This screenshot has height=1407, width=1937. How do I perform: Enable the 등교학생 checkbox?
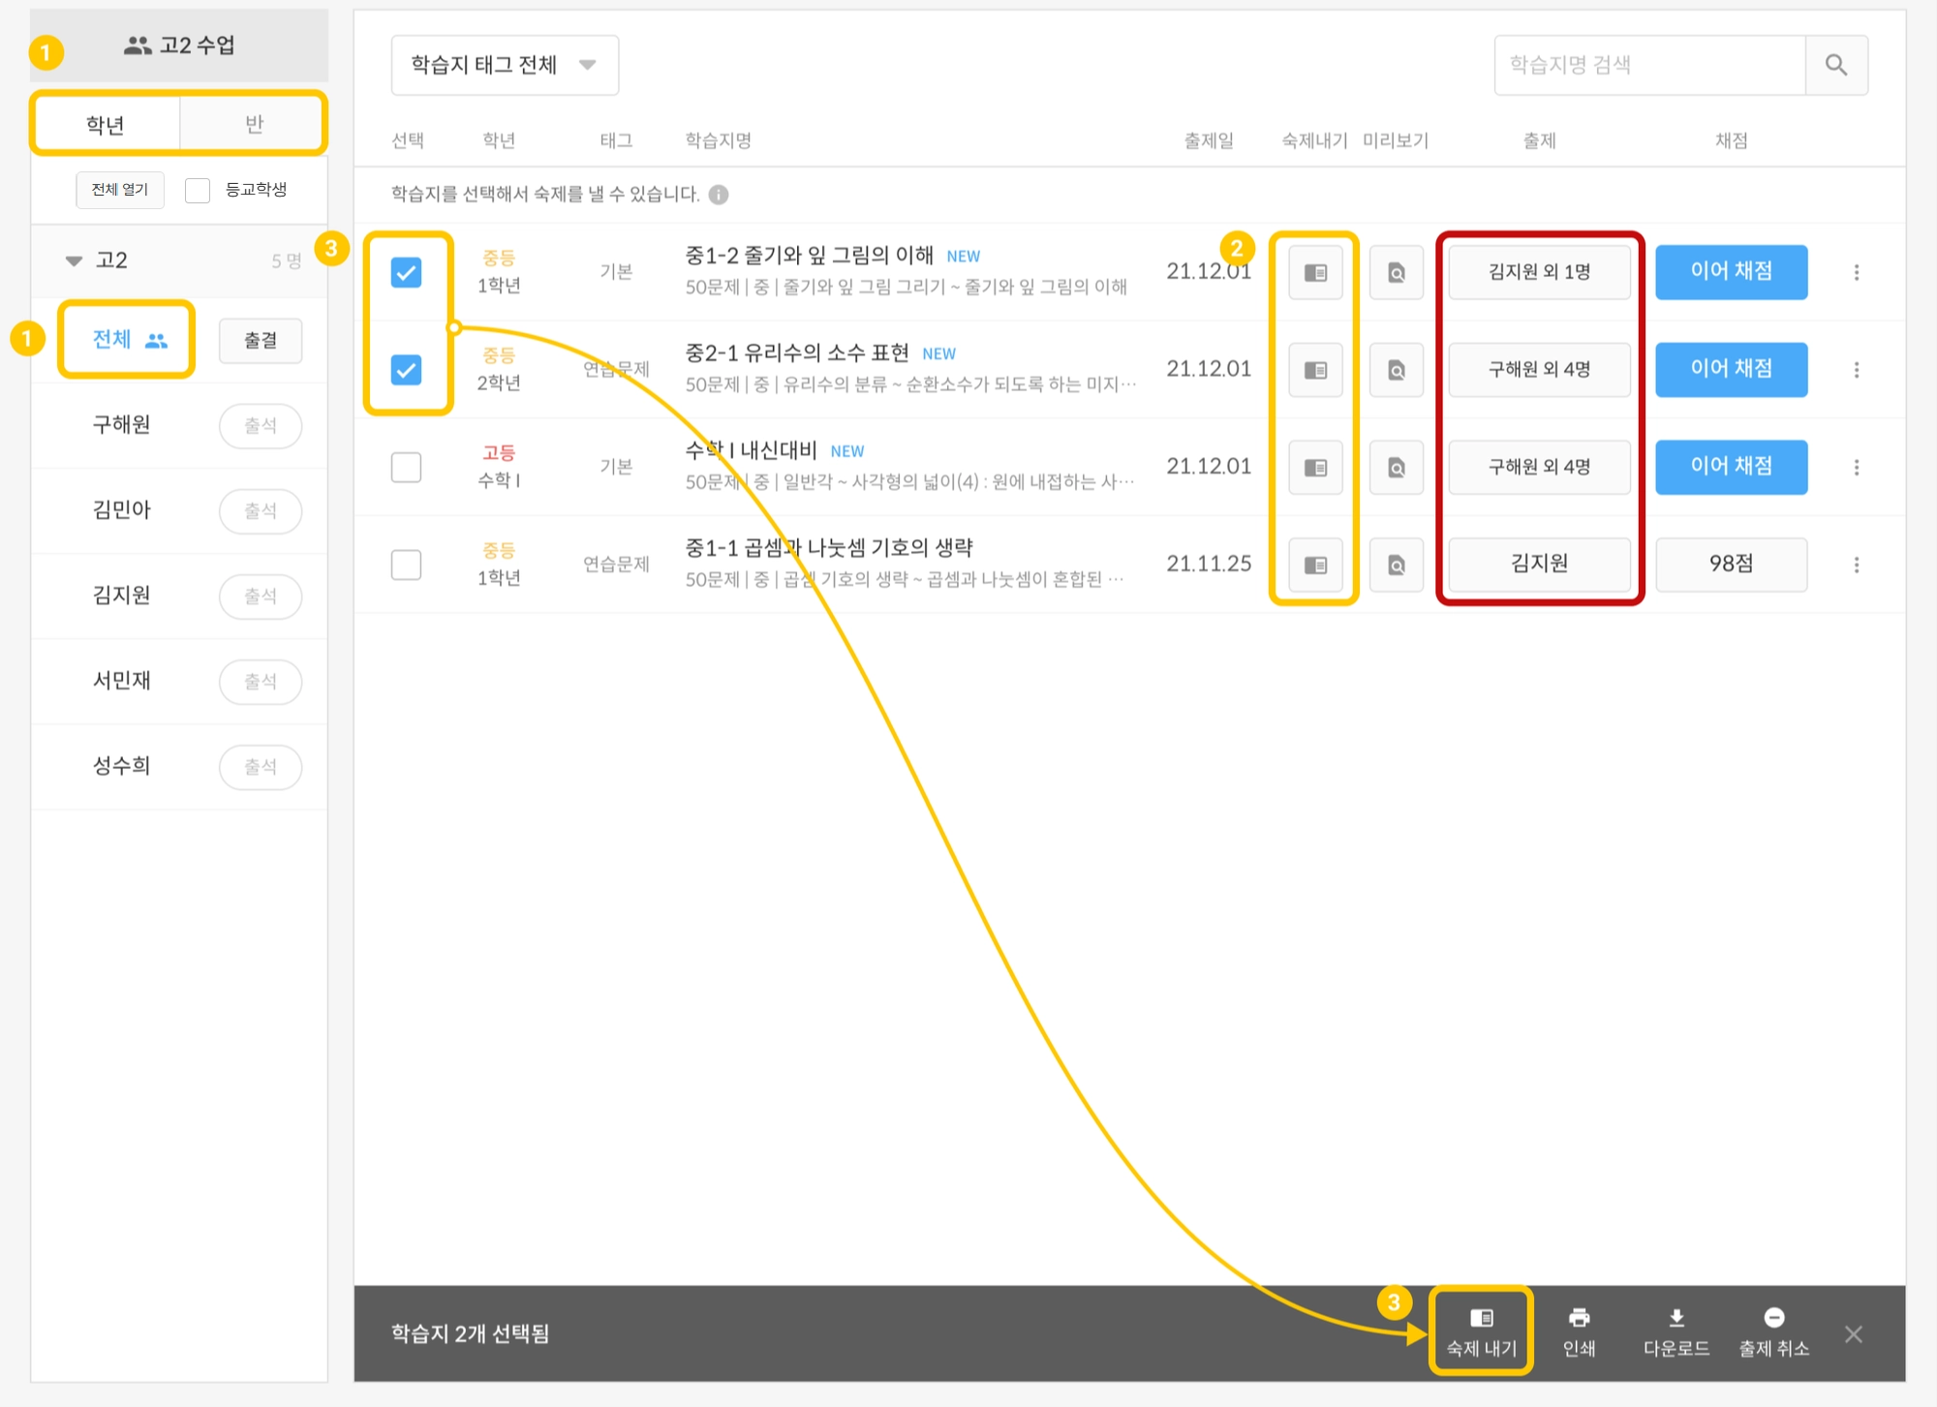(x=198, y=190)
